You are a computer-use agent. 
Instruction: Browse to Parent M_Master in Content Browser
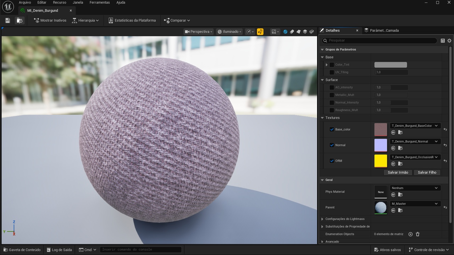pos(400,210)
